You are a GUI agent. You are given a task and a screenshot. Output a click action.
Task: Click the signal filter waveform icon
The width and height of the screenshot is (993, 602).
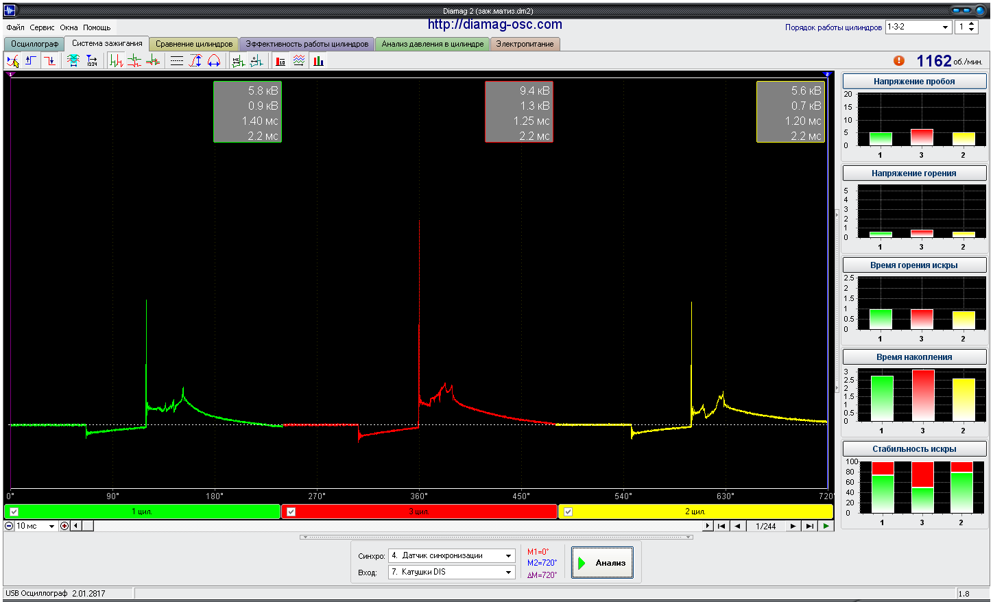73,61
